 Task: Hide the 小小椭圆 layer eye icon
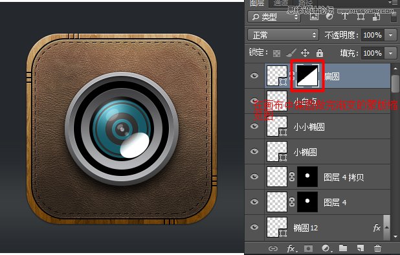[x=254, y=126]
